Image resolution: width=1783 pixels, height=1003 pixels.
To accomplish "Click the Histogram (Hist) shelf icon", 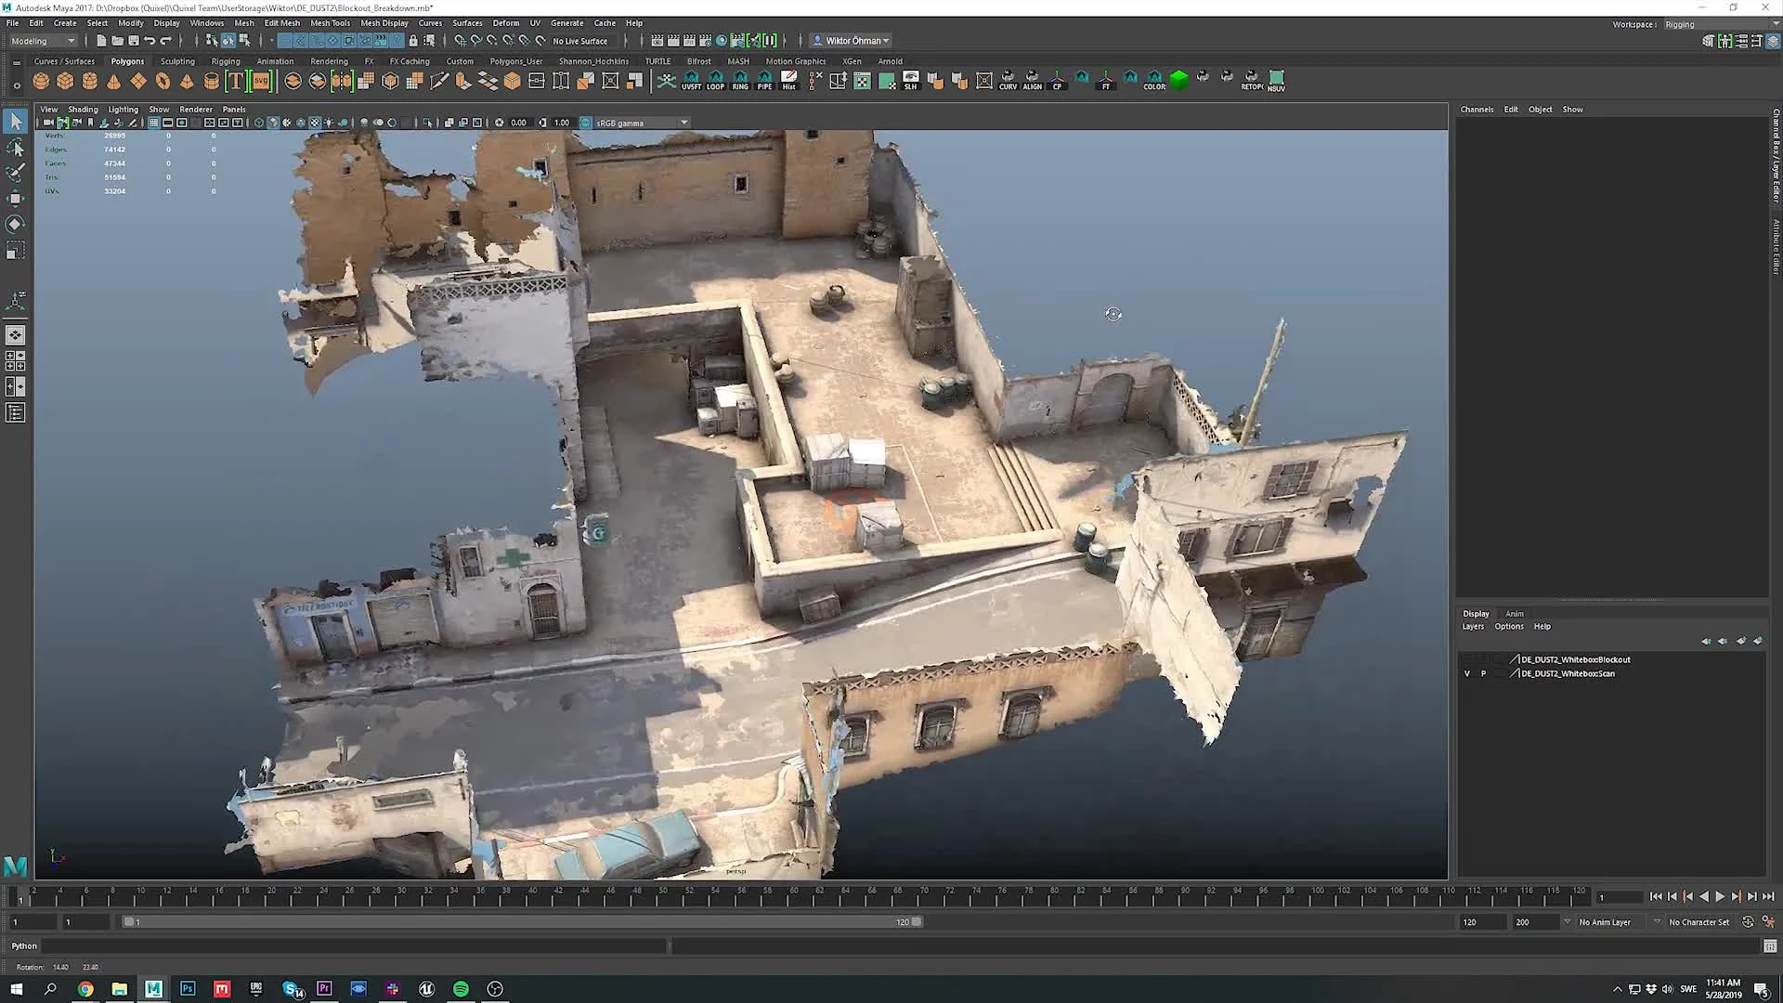I will 788,80.
